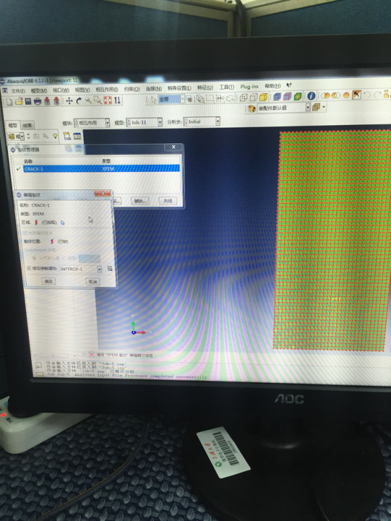Open the 特征(U) menu

pyautogui.click(x=205, y=87)
